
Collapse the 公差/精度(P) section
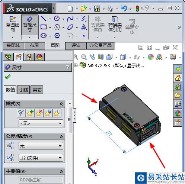(x=61, y=136)
